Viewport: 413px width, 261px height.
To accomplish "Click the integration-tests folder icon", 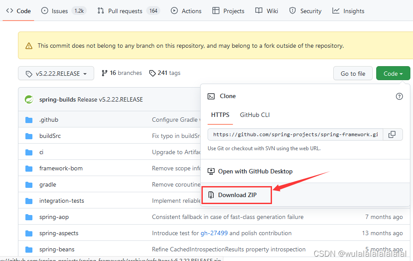I will click(x=29, y=201).
